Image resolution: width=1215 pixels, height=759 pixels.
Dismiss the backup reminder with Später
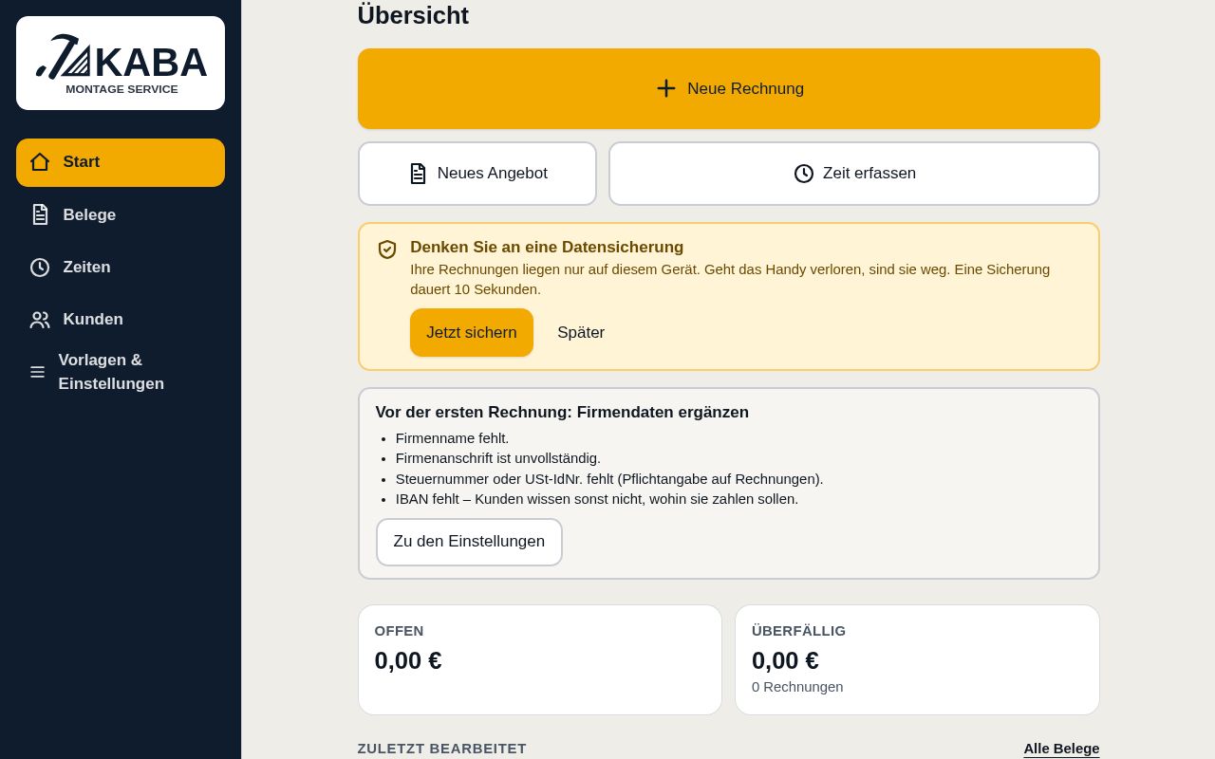click(581, 332)
